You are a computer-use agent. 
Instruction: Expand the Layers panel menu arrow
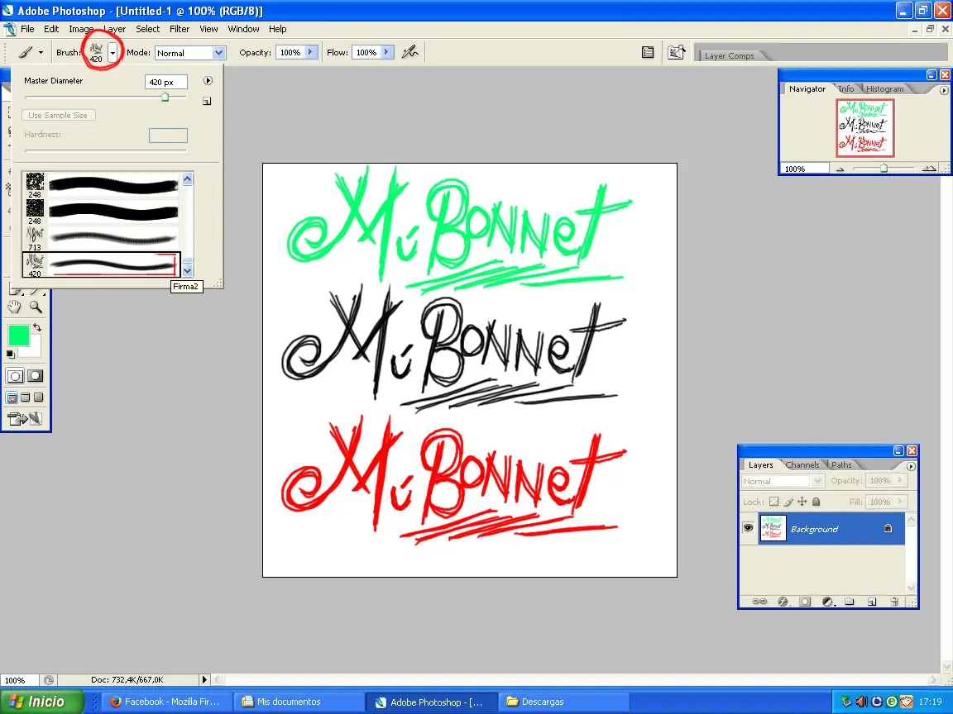point(911,466)
